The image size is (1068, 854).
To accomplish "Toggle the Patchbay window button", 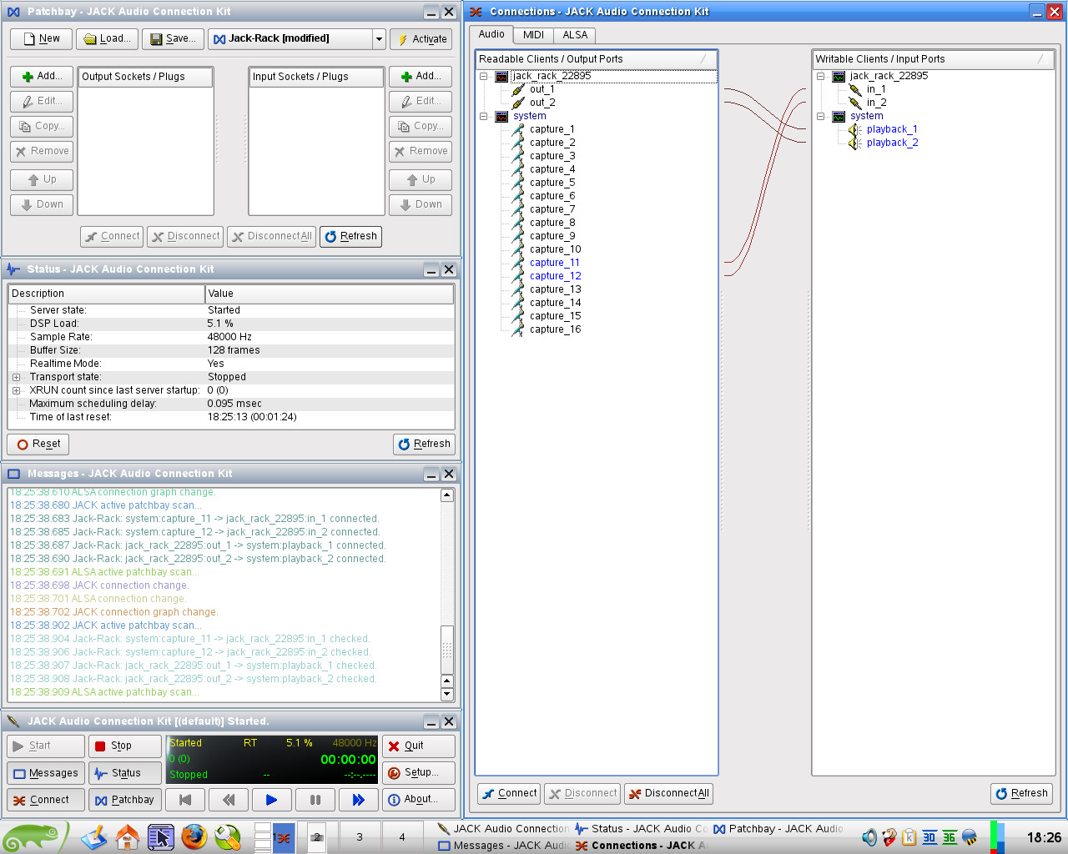I will pyautogui.click(x=125, y=800).
